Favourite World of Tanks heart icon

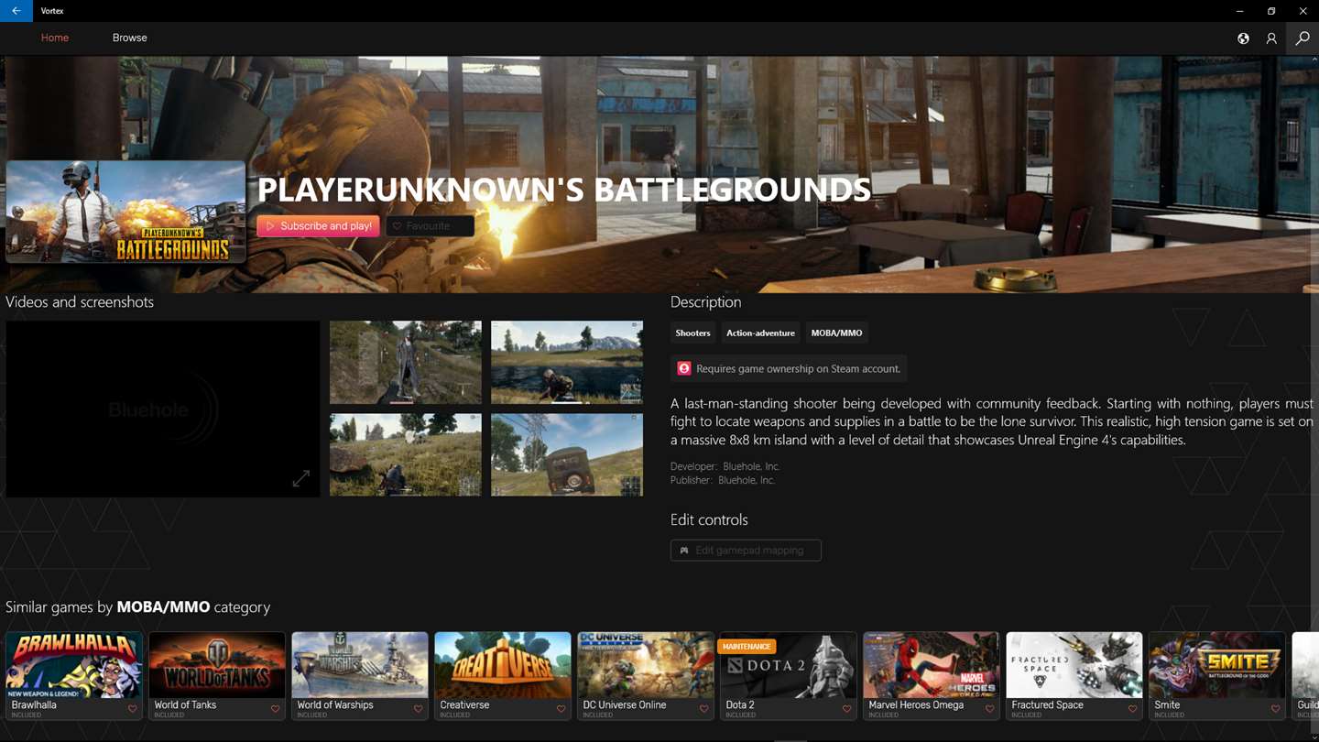point(275,708)
